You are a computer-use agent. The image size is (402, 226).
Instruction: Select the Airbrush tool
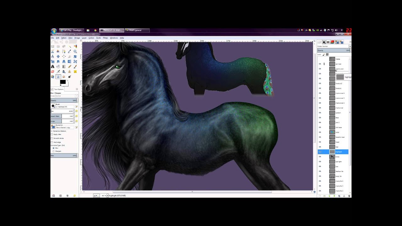click(x=58, y=72)
